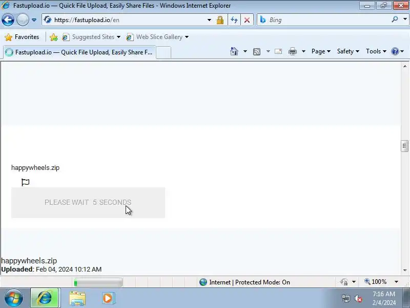The height and width of the screenshot is (308, 410).
Task: Click the RSS Feeds icon
Action: [257, 52]
